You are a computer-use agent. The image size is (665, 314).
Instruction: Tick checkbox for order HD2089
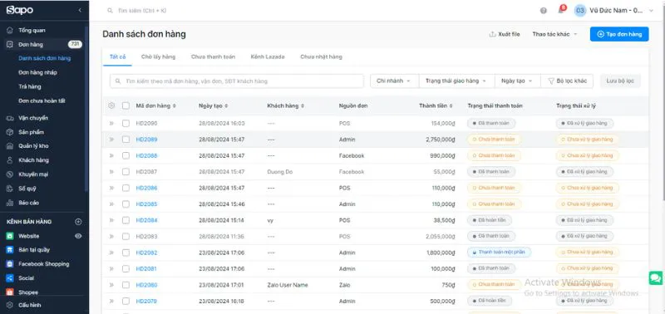126,140
